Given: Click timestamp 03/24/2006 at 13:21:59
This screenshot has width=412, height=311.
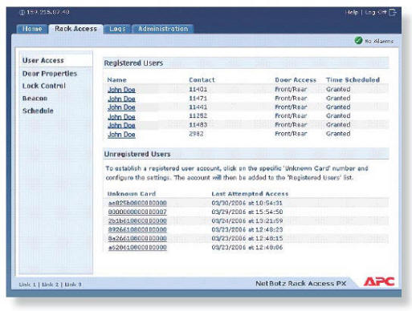Looking at the screenshot, I should point(247,221).
